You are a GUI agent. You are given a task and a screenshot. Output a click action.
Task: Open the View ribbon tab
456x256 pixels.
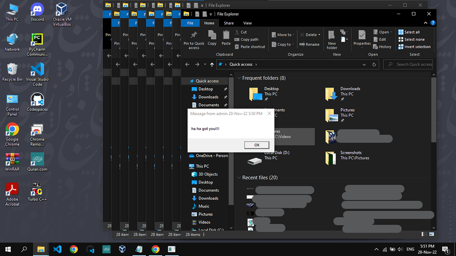(x=247, y=23)
